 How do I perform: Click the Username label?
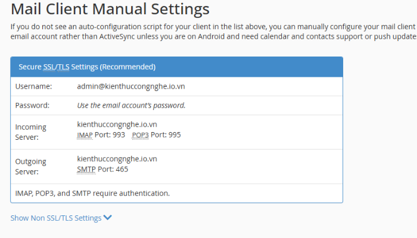[x=34, y=86]
